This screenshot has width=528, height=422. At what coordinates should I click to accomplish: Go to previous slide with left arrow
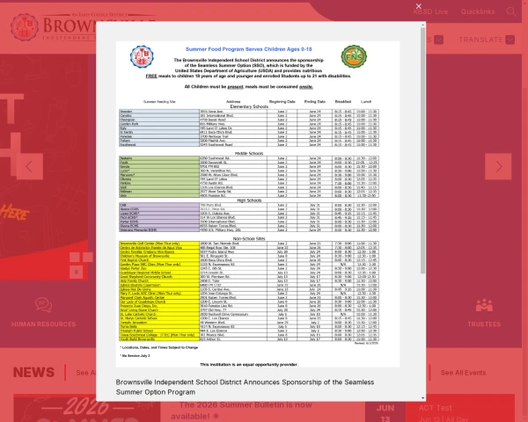[30, 166]
